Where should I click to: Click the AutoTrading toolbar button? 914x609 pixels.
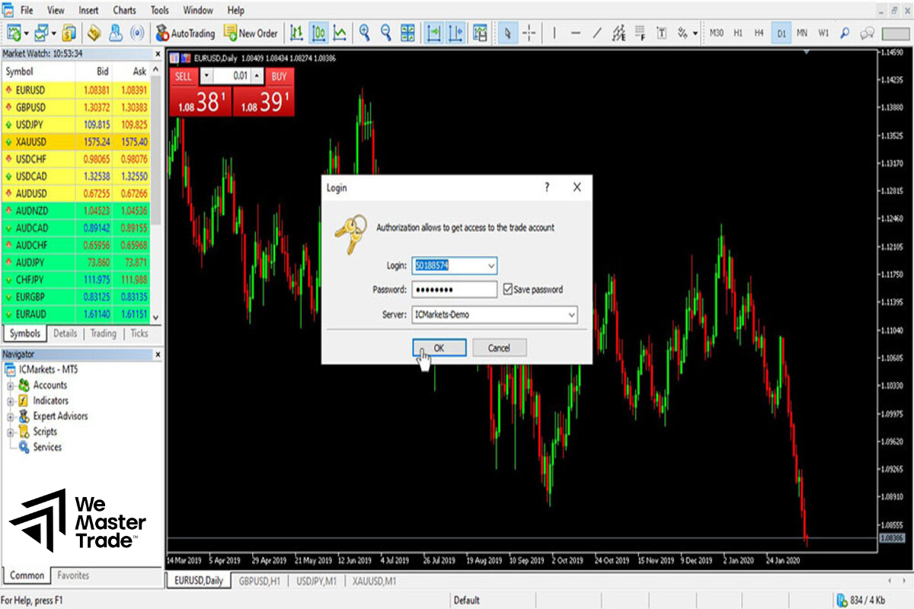[x=185, y=33]
